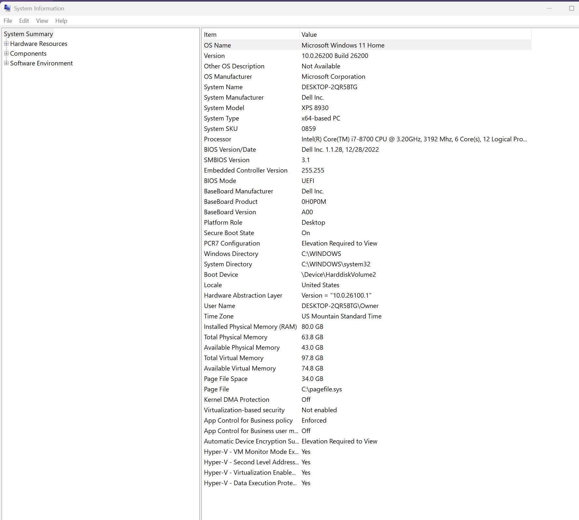Select the Available Virtual Memory row label

[240, 368]
